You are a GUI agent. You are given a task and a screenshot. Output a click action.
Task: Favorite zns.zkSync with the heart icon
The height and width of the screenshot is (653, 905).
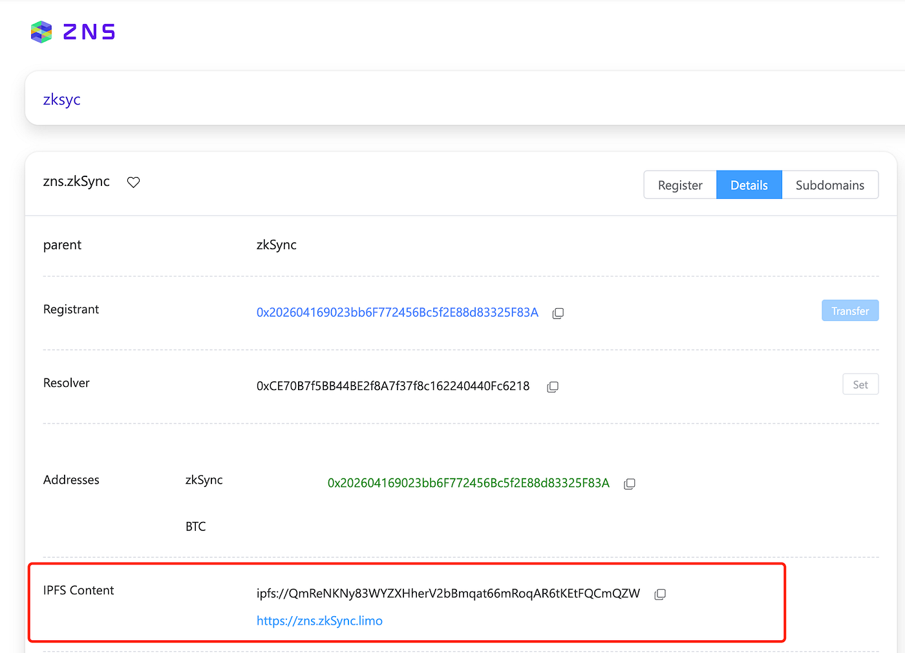133,182
